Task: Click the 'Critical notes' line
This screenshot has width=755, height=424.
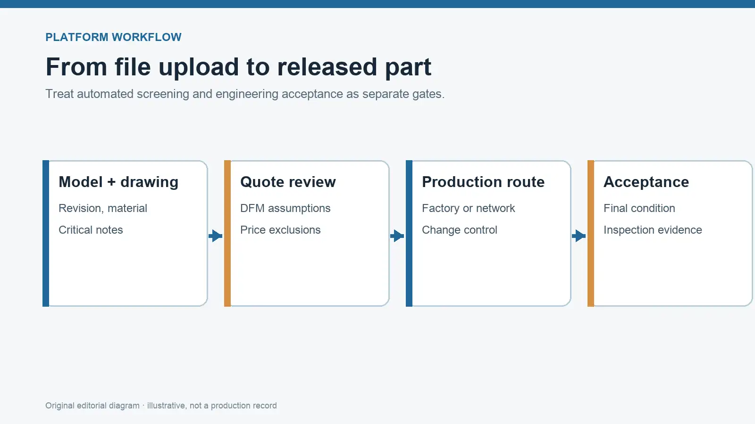Action: [91, 230]
